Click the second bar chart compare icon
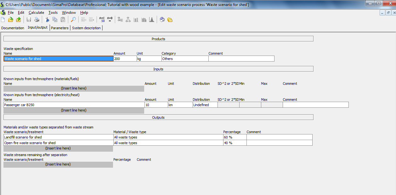Screen dimensions: 396x195 [x=144, y=20]
